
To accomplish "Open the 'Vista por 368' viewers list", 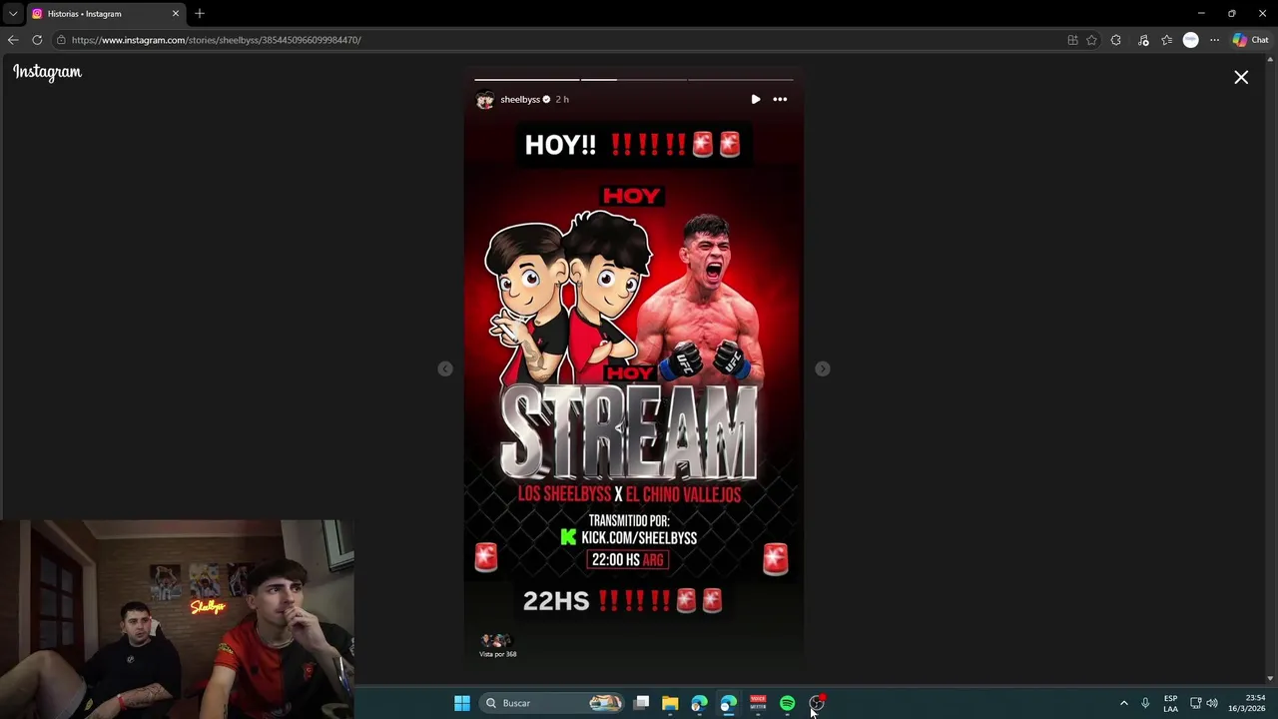I will (497, 645).
